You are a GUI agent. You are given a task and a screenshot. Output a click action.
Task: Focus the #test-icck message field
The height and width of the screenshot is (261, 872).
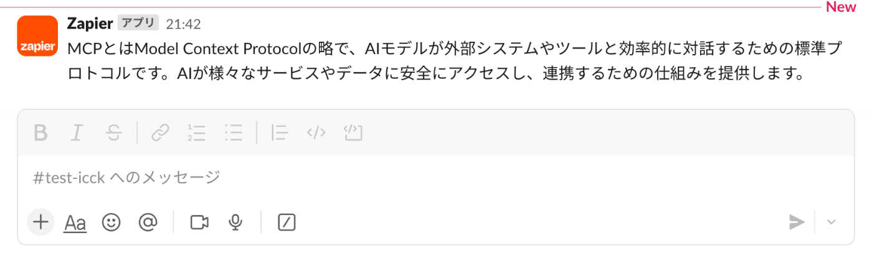(436, 178)
